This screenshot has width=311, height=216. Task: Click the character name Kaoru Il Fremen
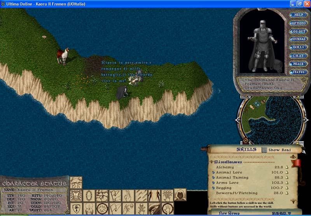click(35, 190)
